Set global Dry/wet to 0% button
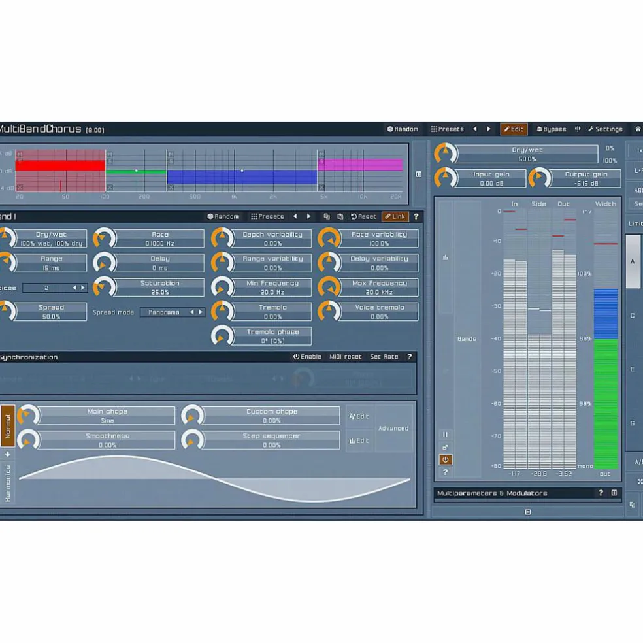 pos(610,148)
